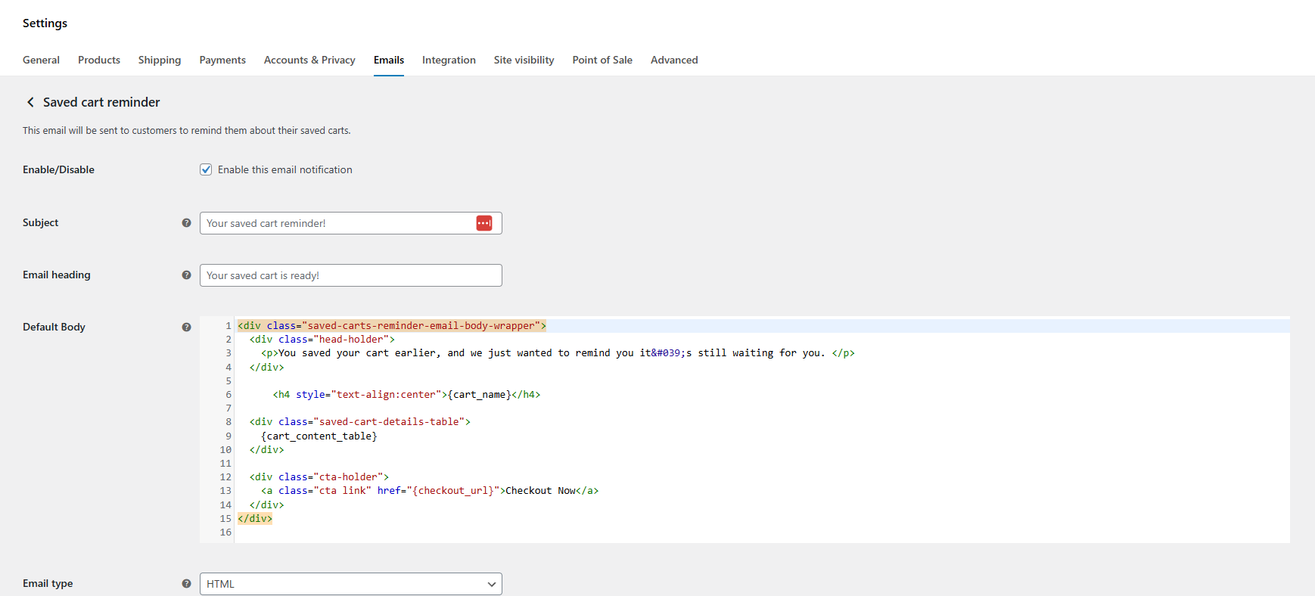Open the Point of Sale tab

point(602,61)
